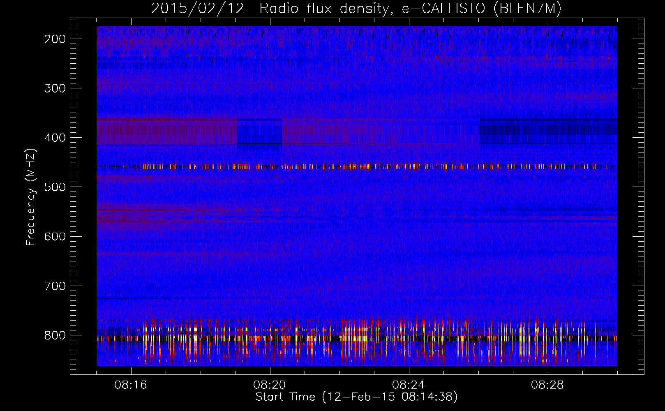
Task: Click the 200 frequency tick label
Action: tap(55, 39)
